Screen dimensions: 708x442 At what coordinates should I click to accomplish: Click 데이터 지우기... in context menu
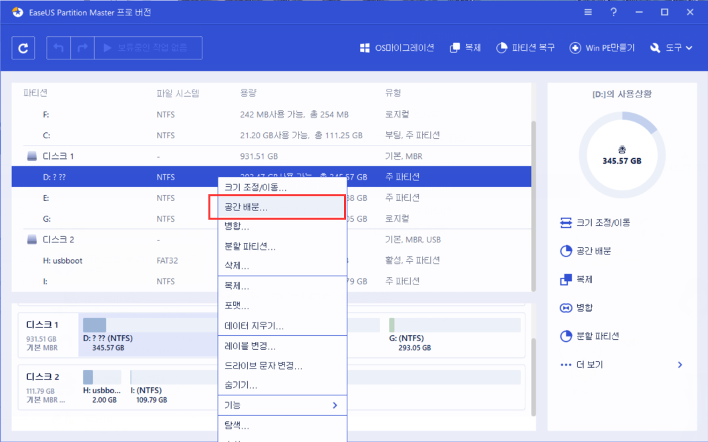click(x=283, y=326)
